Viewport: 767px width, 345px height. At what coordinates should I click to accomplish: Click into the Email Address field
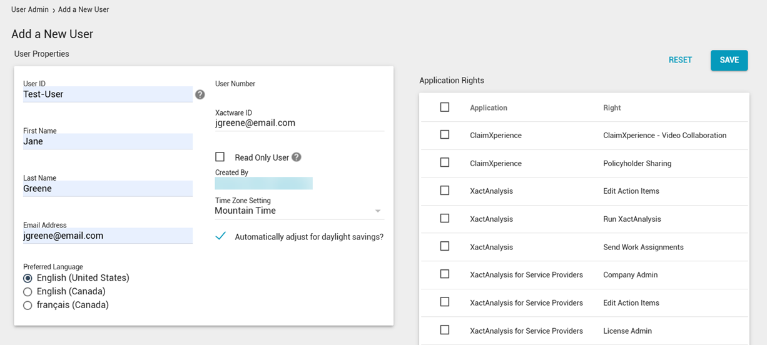[107, 236]
